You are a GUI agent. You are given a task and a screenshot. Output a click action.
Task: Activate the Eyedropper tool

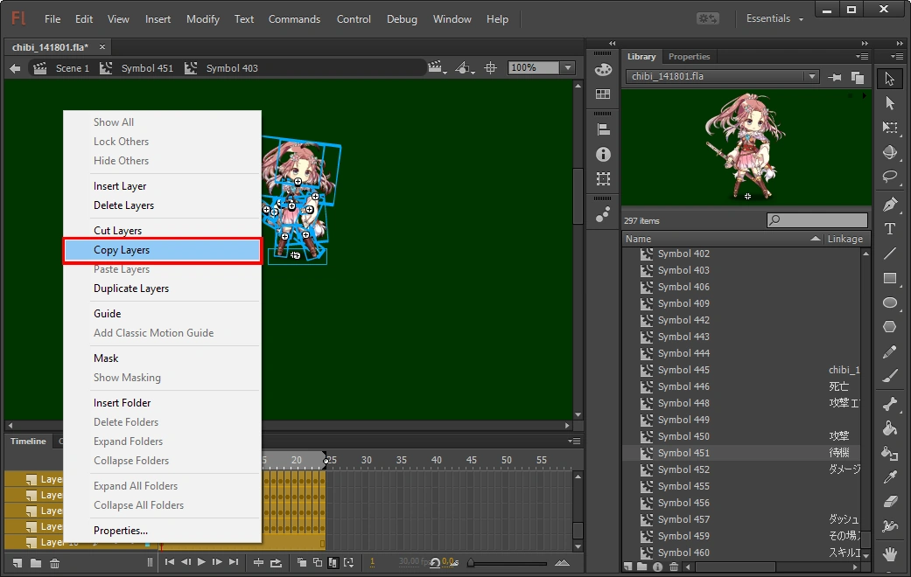click(890, 477)
